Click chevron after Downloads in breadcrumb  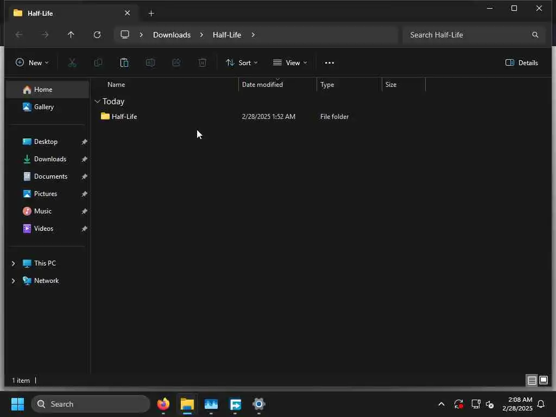click(x=201, y=35)
